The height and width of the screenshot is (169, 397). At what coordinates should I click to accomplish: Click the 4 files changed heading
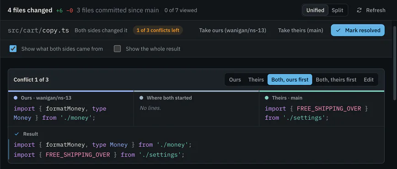click(x=30, y=11)
